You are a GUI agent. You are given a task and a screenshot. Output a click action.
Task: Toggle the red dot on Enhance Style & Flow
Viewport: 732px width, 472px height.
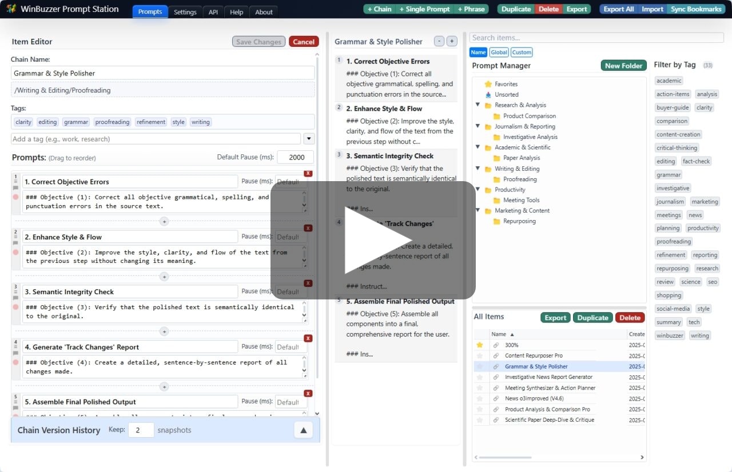coord(16,252)
